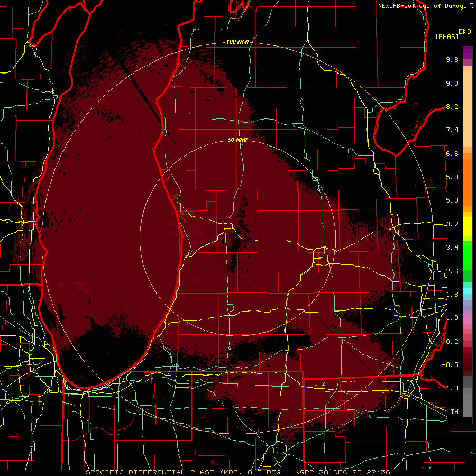Click the 1.8 legend value

452,295
